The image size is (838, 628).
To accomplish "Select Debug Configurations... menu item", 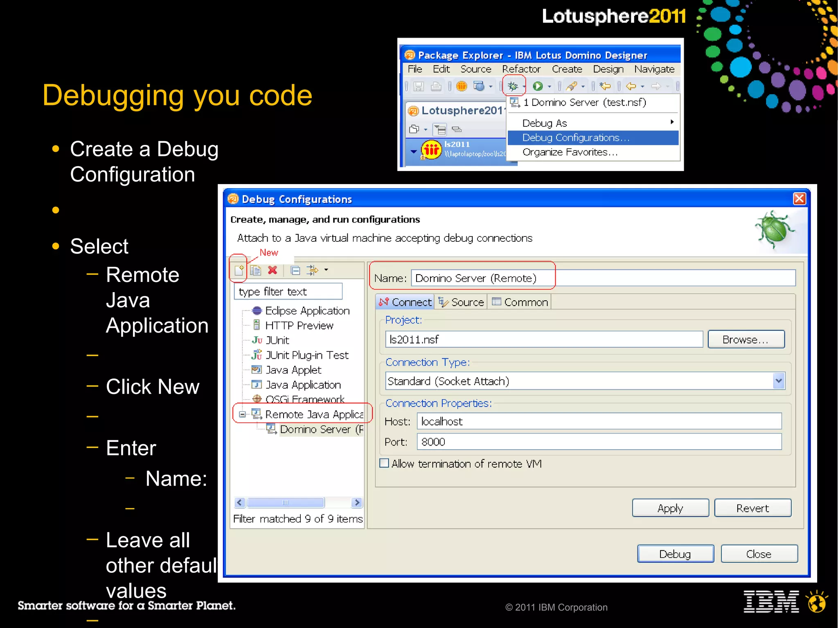I will point(593,137).
